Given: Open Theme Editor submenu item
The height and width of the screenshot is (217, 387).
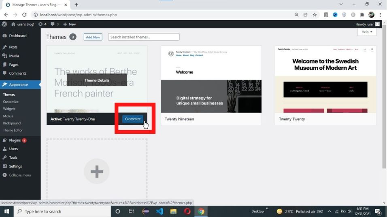Looking at the screenshot, I should 13,130.
